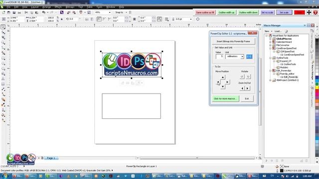Click rotate clockwise in PowerClip Editor
The width and height of the screenshot is (319, 179).
tap(248, 77)
